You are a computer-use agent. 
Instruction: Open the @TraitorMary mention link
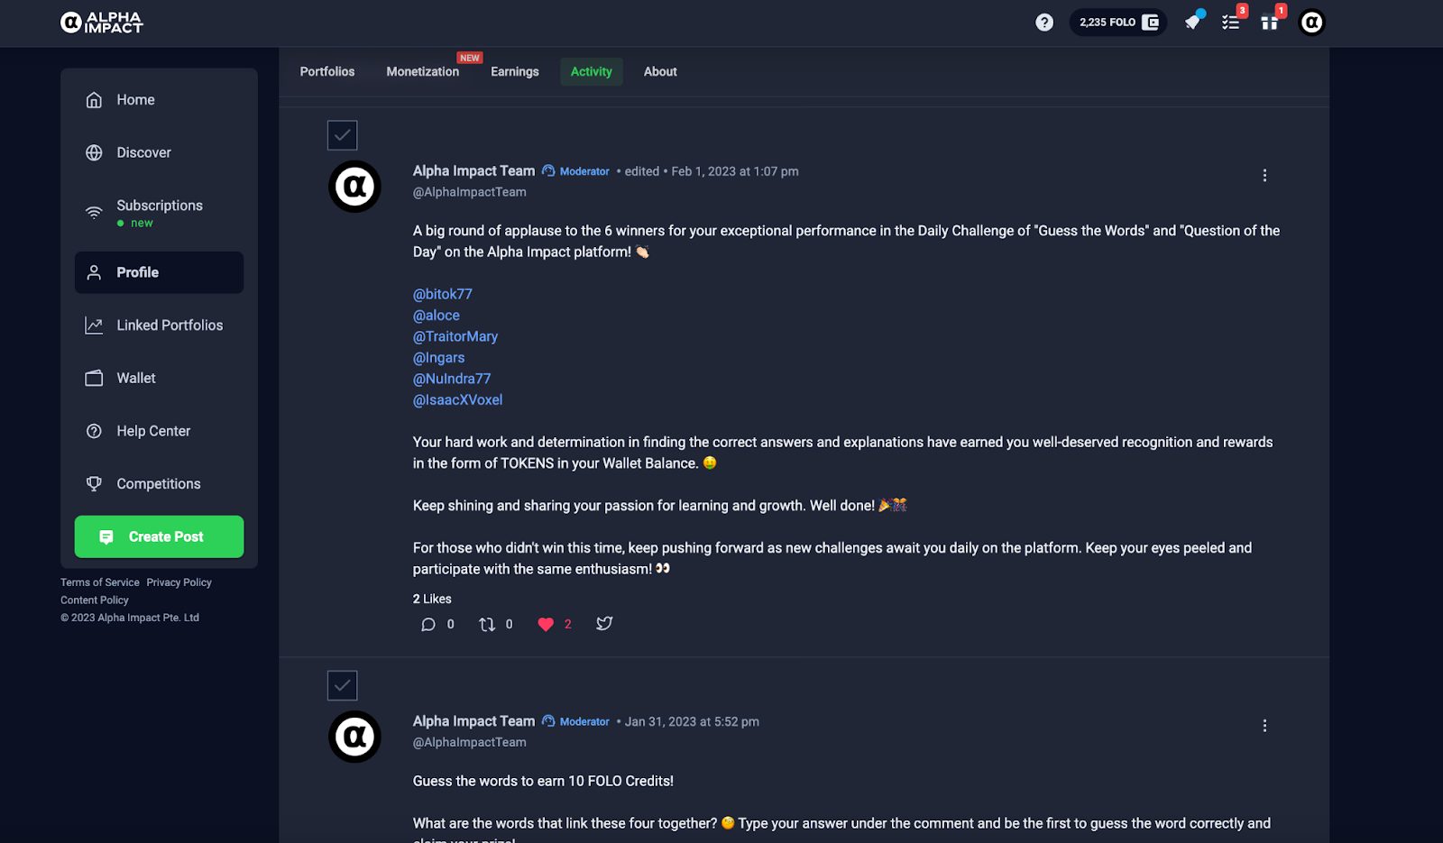point(455,336)
